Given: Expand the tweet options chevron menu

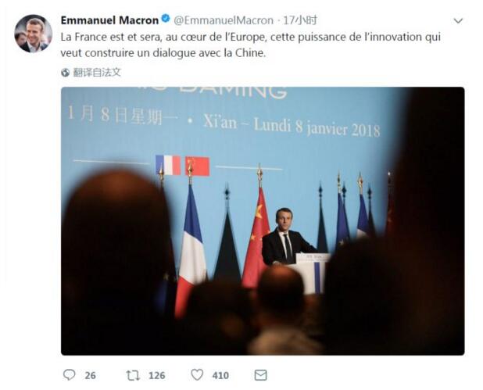Looking at the screenshot, I should tap(458, 21).
